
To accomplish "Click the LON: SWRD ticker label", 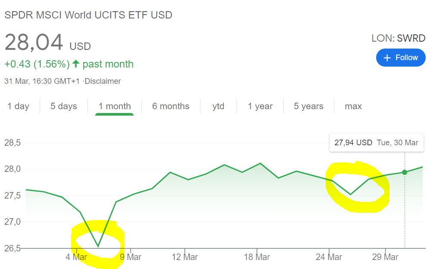I will 398,38.
